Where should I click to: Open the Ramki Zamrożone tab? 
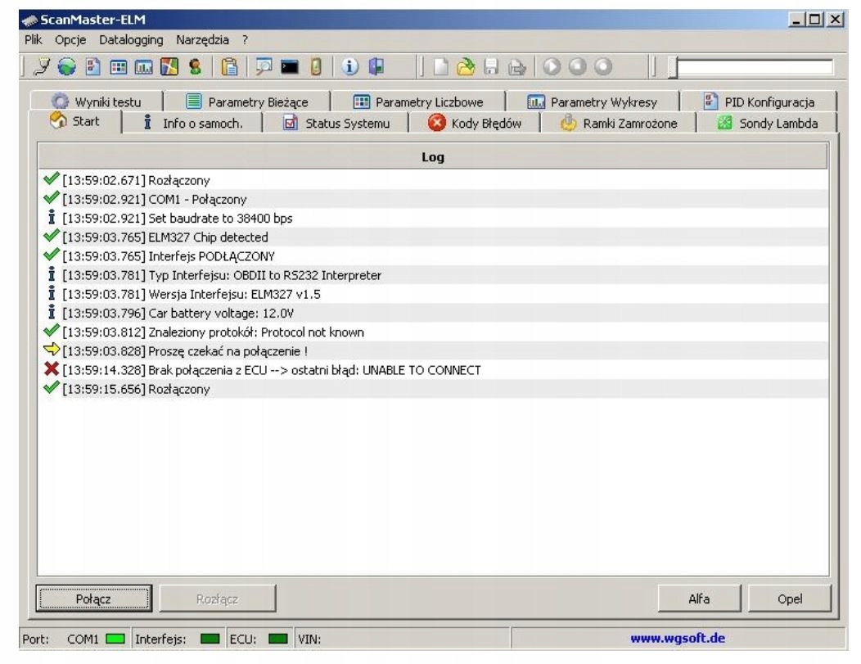619,123
